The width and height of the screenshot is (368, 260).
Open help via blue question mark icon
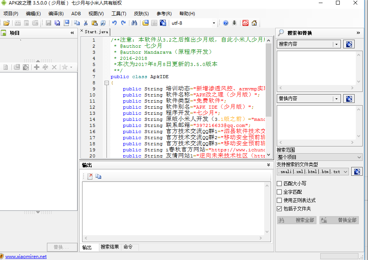(226, 23)
